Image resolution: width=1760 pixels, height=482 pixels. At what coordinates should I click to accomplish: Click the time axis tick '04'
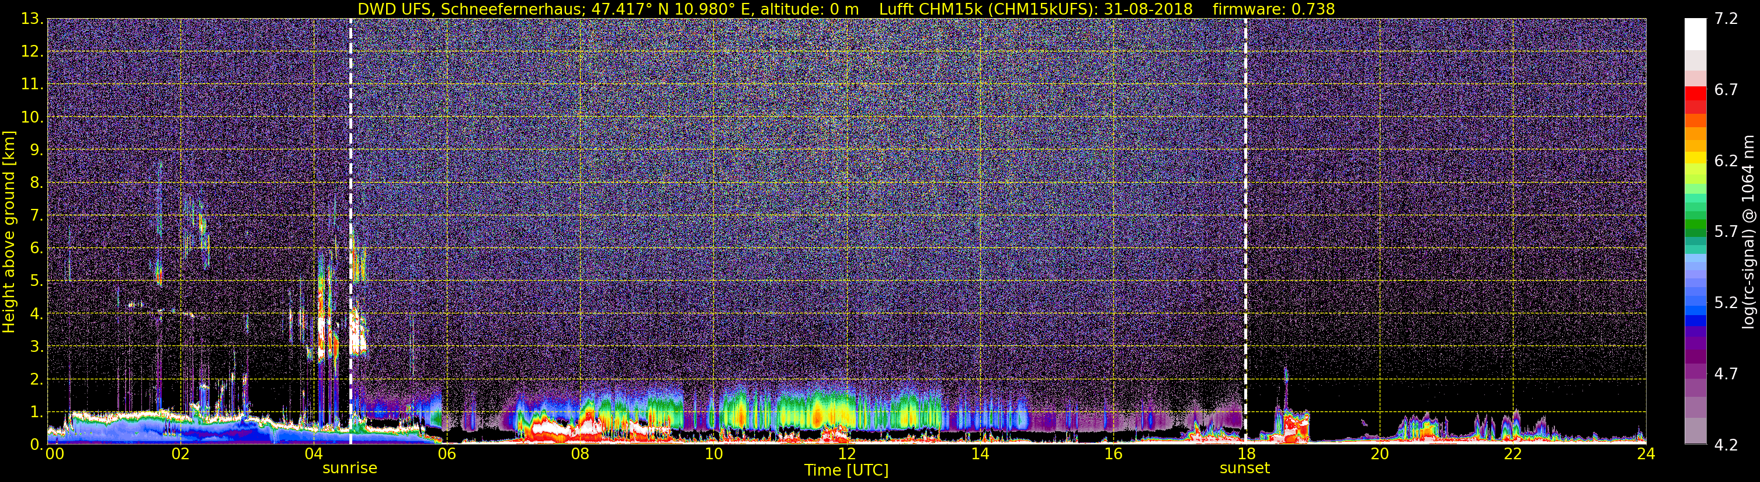(x=313, y=455)
